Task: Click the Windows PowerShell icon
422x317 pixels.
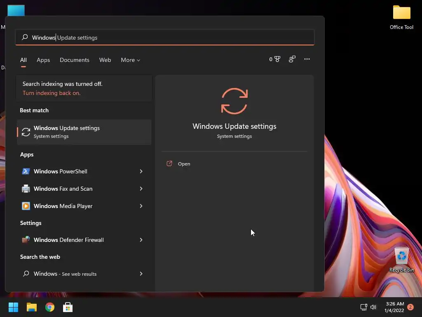Action: point(26,171)
